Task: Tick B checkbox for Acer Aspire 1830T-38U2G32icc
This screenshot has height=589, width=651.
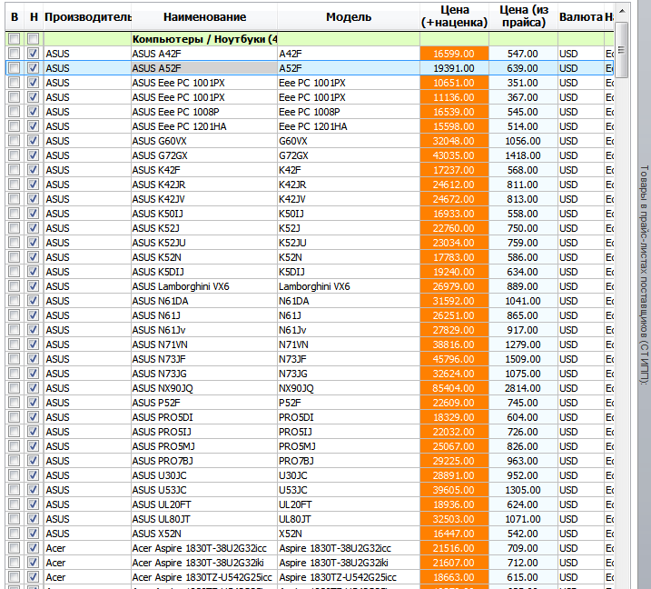Action: pyautogui.click(x=15, y=548)
